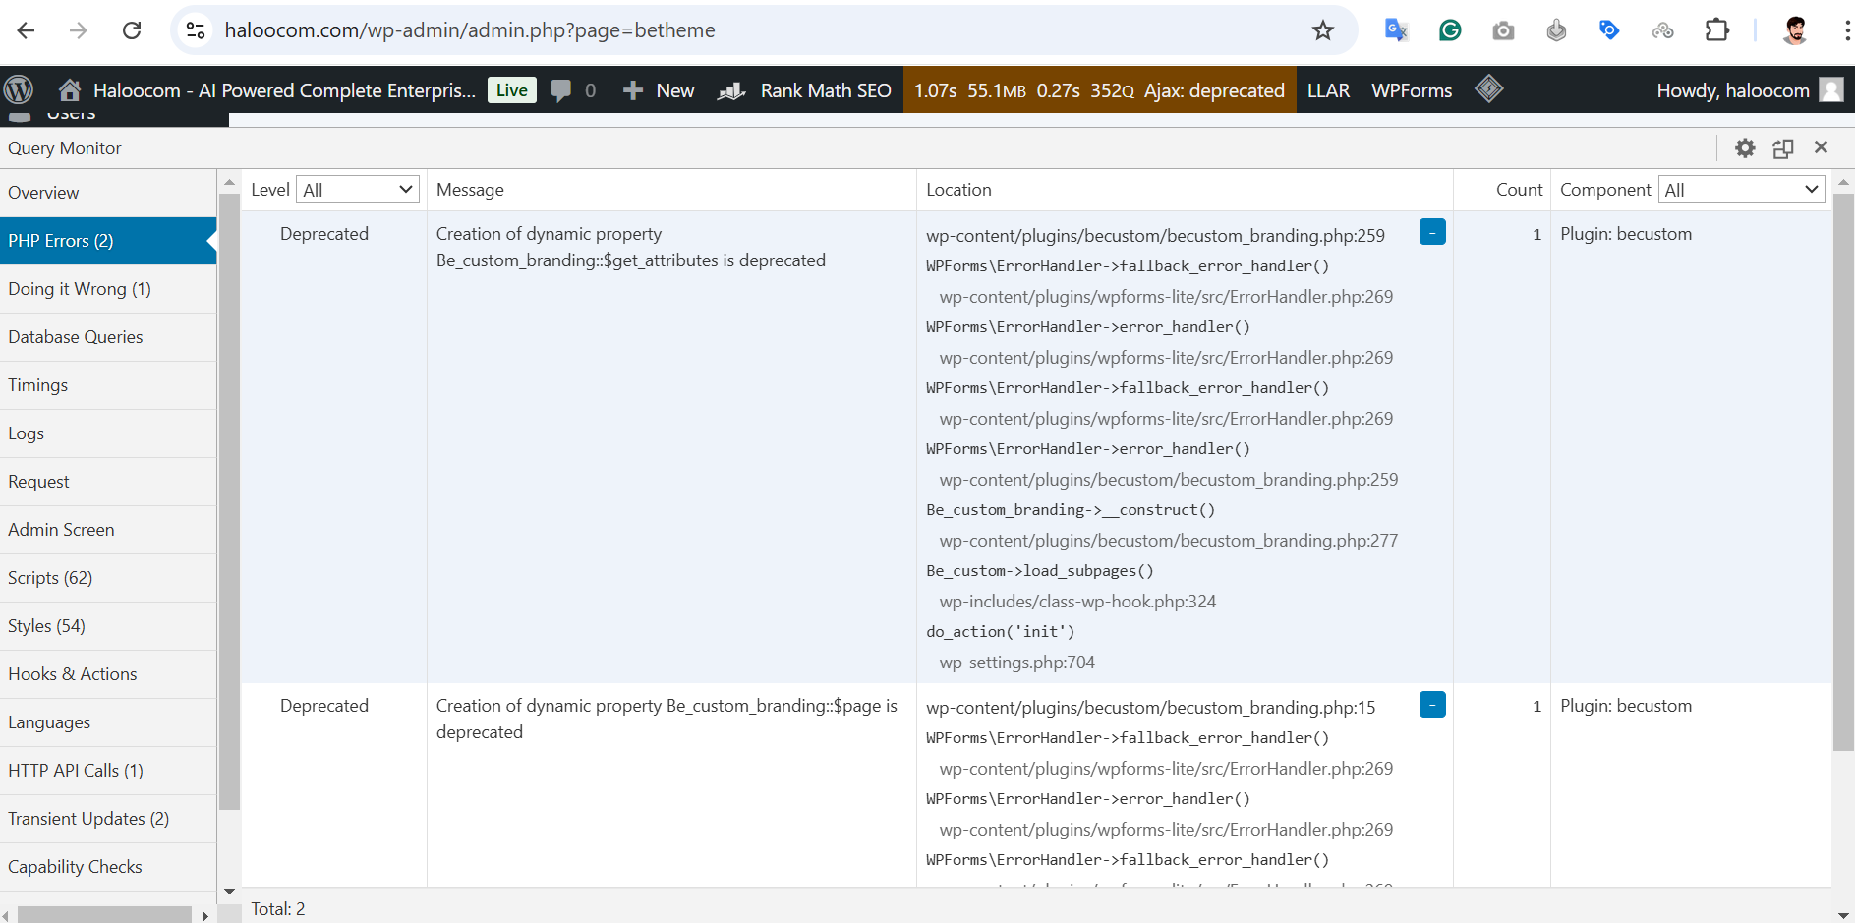The width and height of the screenshot is (1855, 923).
Task: Reload the page
Action: [x=132, y=30]
